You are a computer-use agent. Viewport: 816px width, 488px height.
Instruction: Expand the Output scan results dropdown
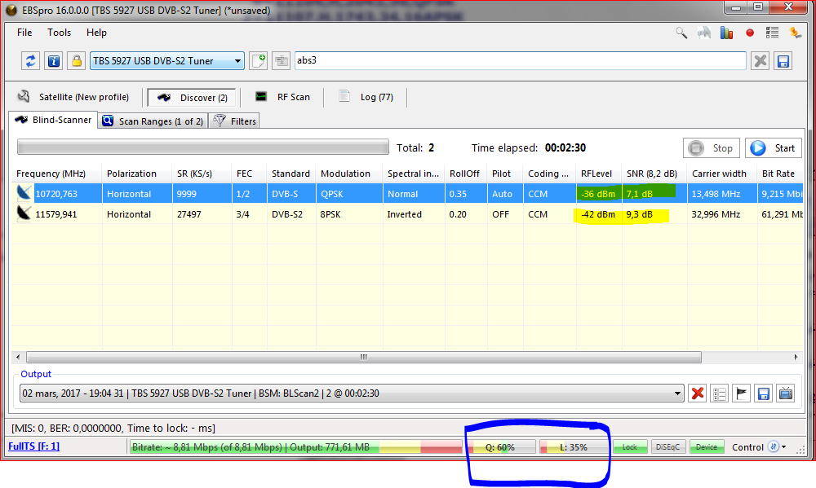pyautogui.click(x=677, y=393)
